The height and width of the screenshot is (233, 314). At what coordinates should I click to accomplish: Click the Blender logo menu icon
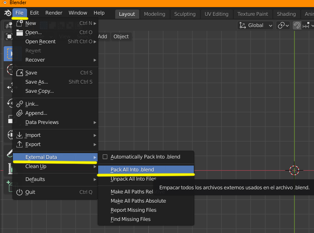click(x=7, y=13)
